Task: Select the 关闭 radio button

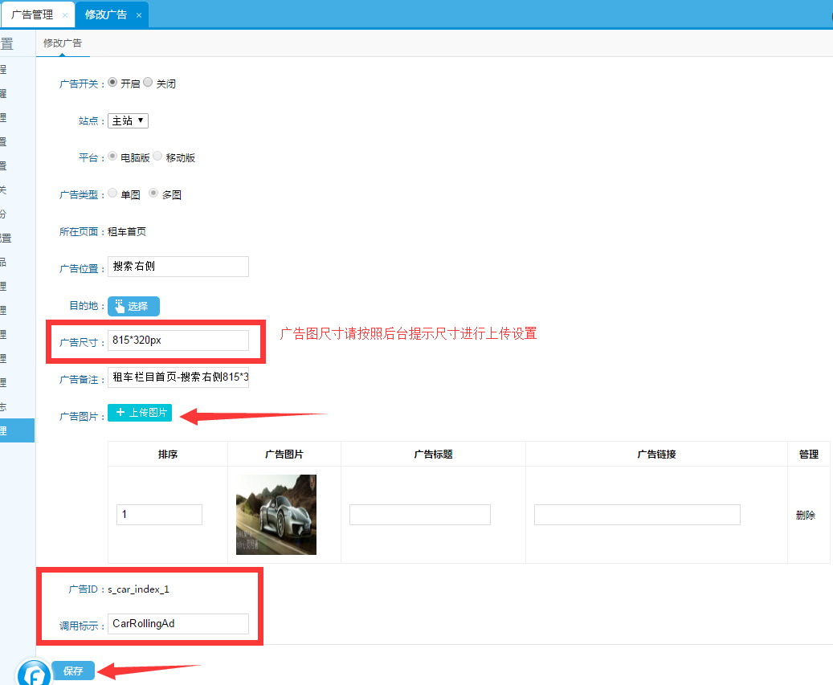Action: click(148, 82)
